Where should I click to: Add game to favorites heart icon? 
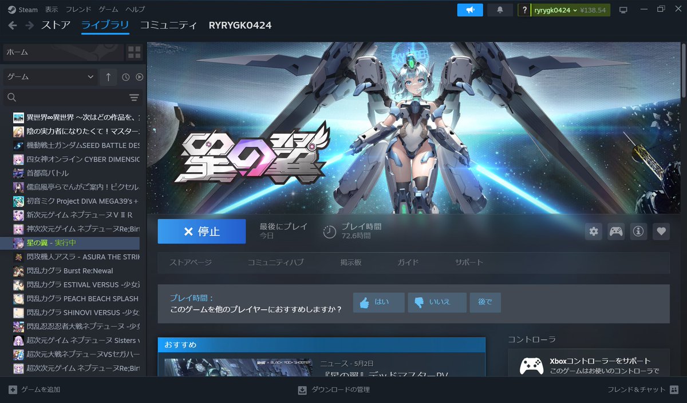pyautogui.click(x=661, y=232)
